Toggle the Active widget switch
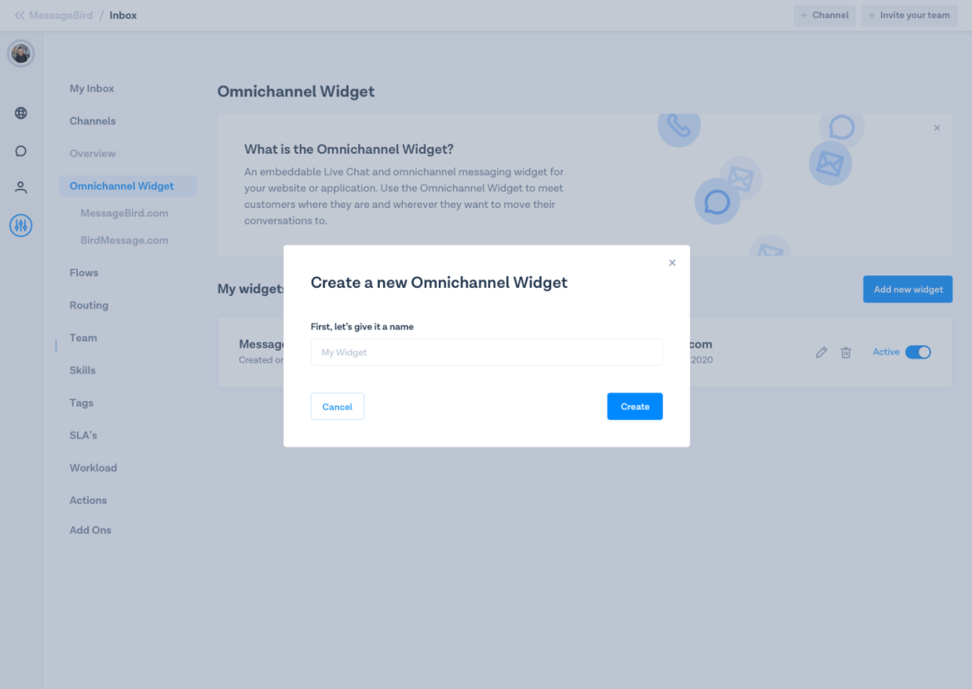972x689 pixels. coord(918,352)
